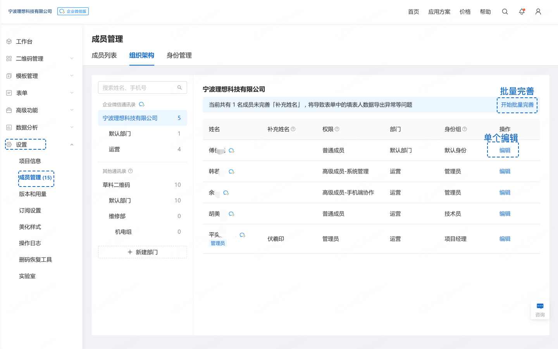Click the 高级功能 briefcase icon
This screenshot has height=349, width=558.
9,110
